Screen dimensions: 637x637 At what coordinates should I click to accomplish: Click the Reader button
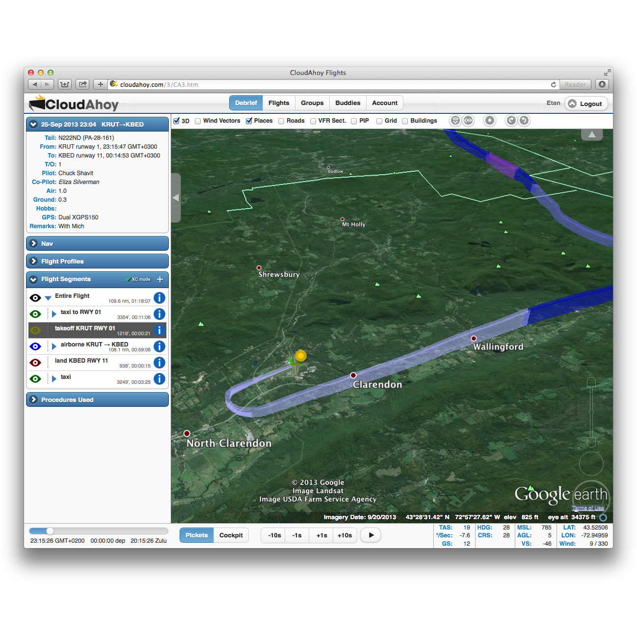point(575,84)
